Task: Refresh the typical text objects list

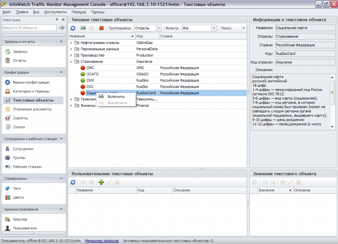Action: 73,28
